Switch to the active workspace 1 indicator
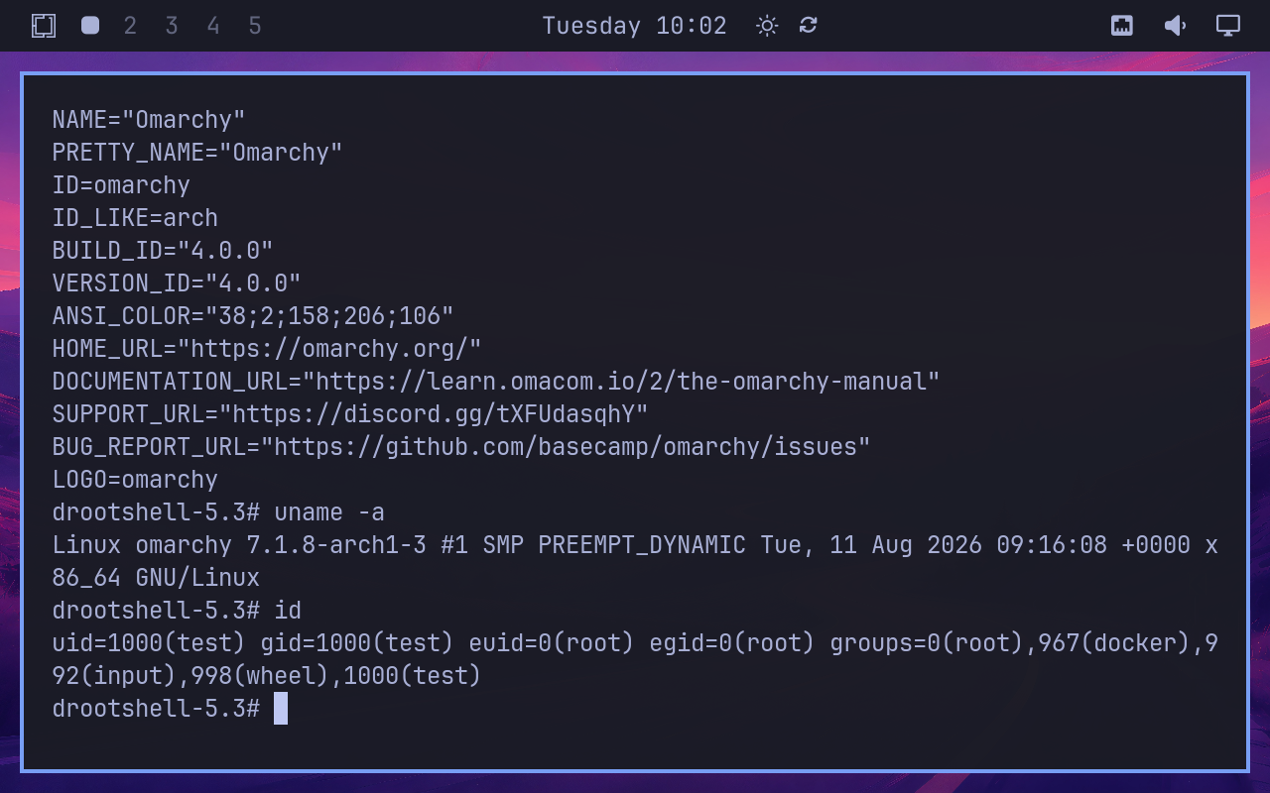 (x=90, y=26)
